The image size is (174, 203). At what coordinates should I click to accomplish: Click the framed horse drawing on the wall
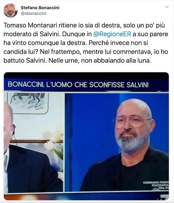click(x=28, y=103)
